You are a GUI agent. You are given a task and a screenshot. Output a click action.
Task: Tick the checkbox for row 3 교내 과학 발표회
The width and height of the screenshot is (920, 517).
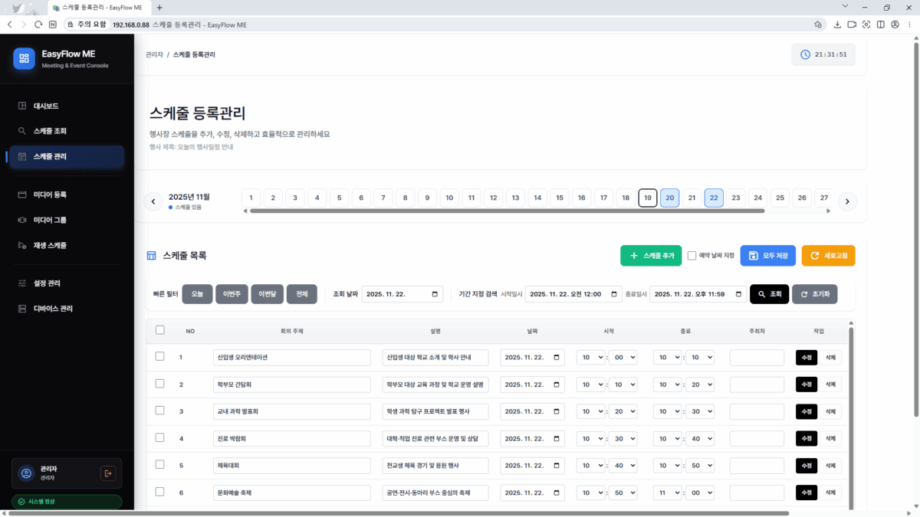click(x=160, y=411)
